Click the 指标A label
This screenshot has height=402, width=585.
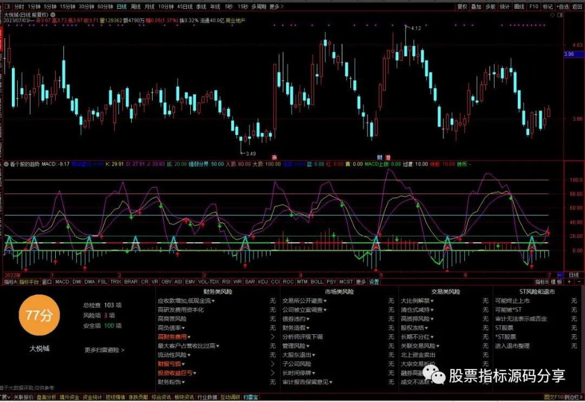click(x=10, y=282)
